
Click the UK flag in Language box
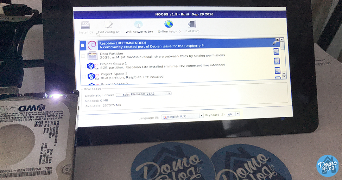(x=166, y=117)
